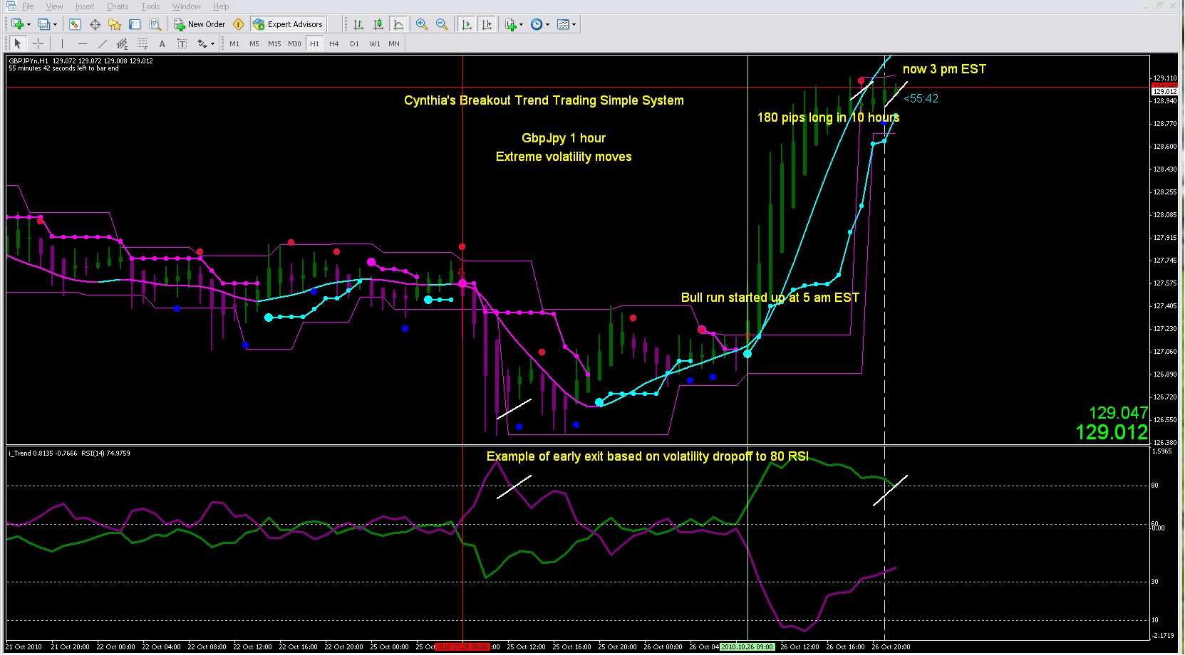Switch to H4 timeframe
The width and height of the screenshot is (1185, 655).
pyautogui.click(x=334, y=43)
